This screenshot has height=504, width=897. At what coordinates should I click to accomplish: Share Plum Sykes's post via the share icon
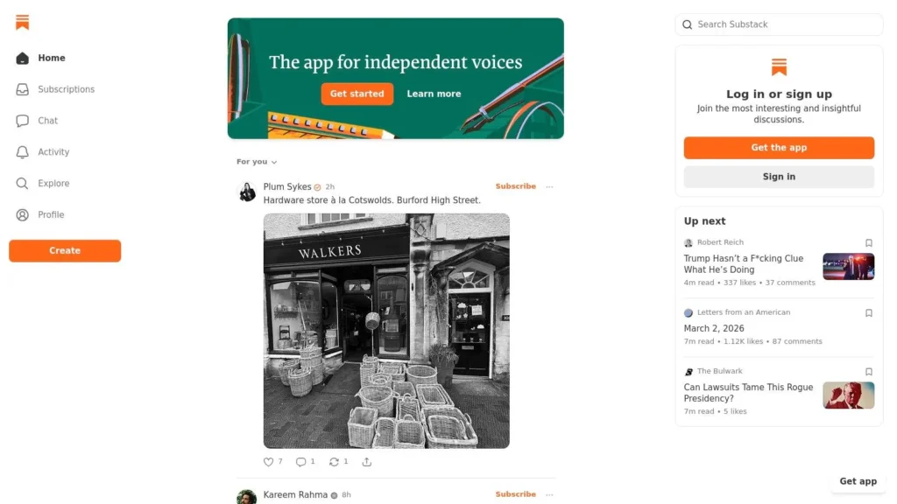(367, 461)
